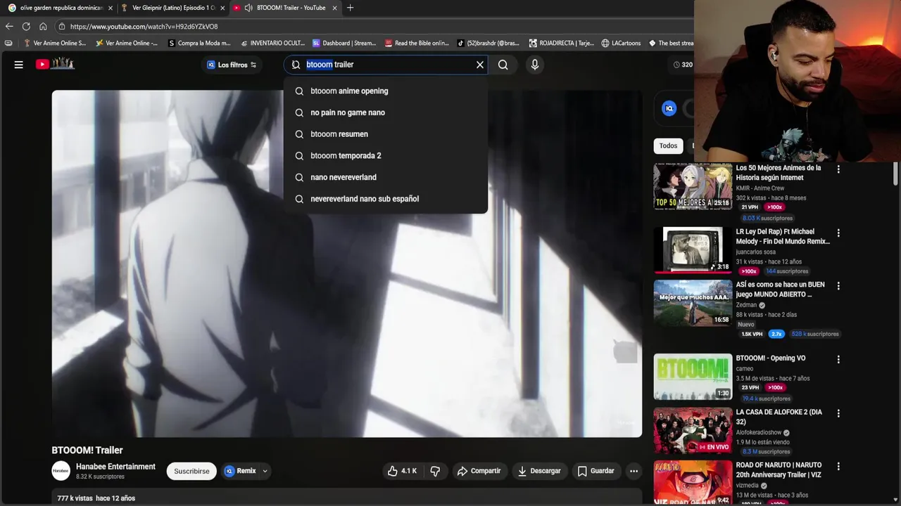Open the YouTube hamburger guide menu
The height and width of the screenshot is (506, 901).
point(19,65)
